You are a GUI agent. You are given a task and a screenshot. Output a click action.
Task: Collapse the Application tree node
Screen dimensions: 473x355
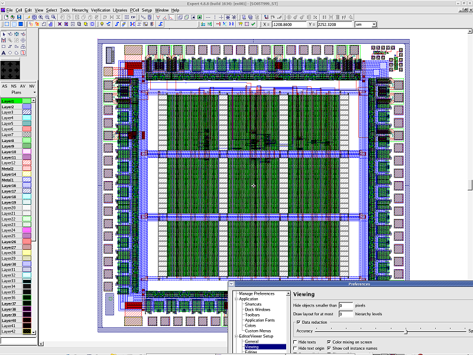point(235,299)
